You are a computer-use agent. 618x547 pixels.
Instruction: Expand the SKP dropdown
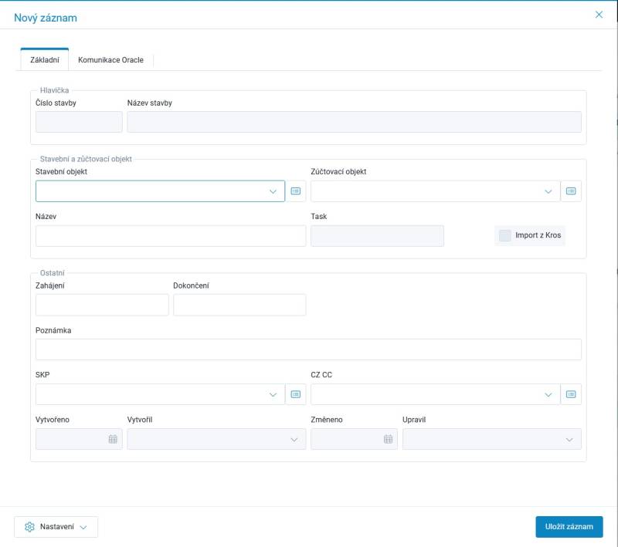273,395
